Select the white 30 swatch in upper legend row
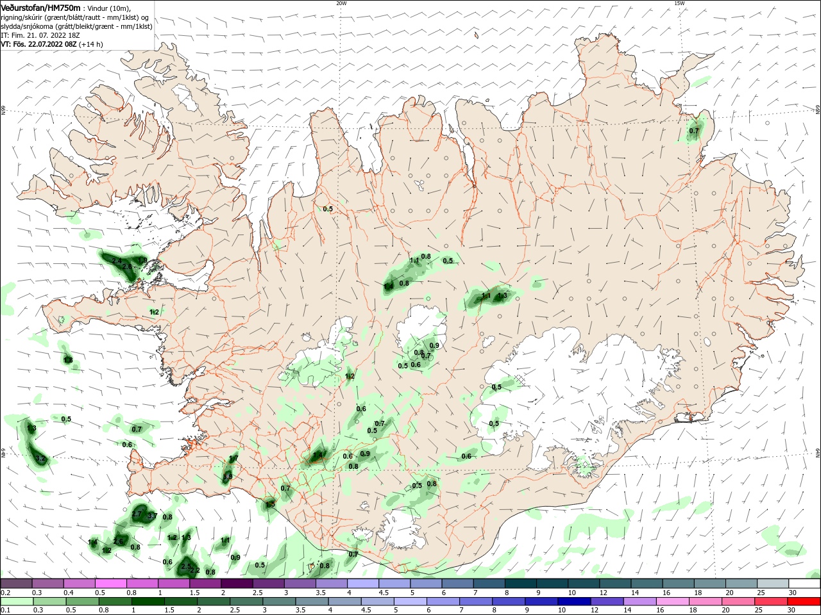The height and width of the screenshot is (615, 821). click(804, 584)
